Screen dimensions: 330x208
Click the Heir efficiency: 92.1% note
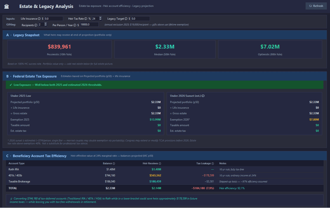click(232, 188)
